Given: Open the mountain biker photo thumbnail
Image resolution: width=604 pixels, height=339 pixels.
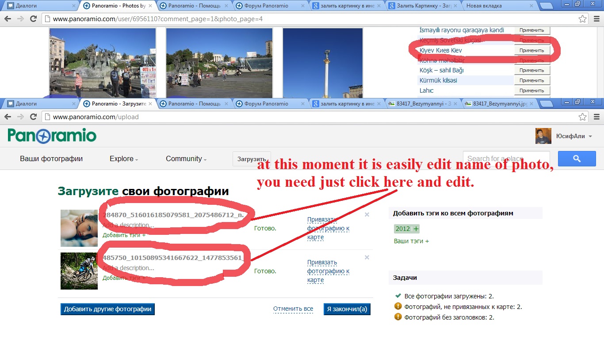Looking at the screenshot, I should pos(79,271).
